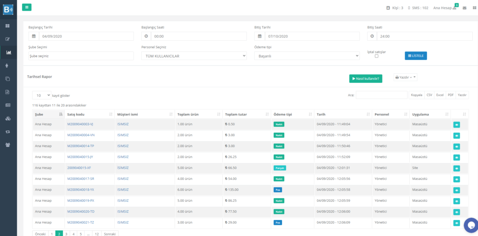Open the dashboard grid icon in sidebar
Viewport: 478px width, 236px height.
point(8,26)
